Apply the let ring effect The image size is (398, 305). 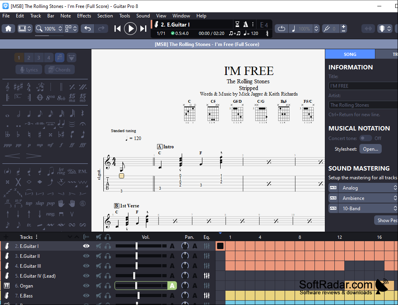click(61, 171)
